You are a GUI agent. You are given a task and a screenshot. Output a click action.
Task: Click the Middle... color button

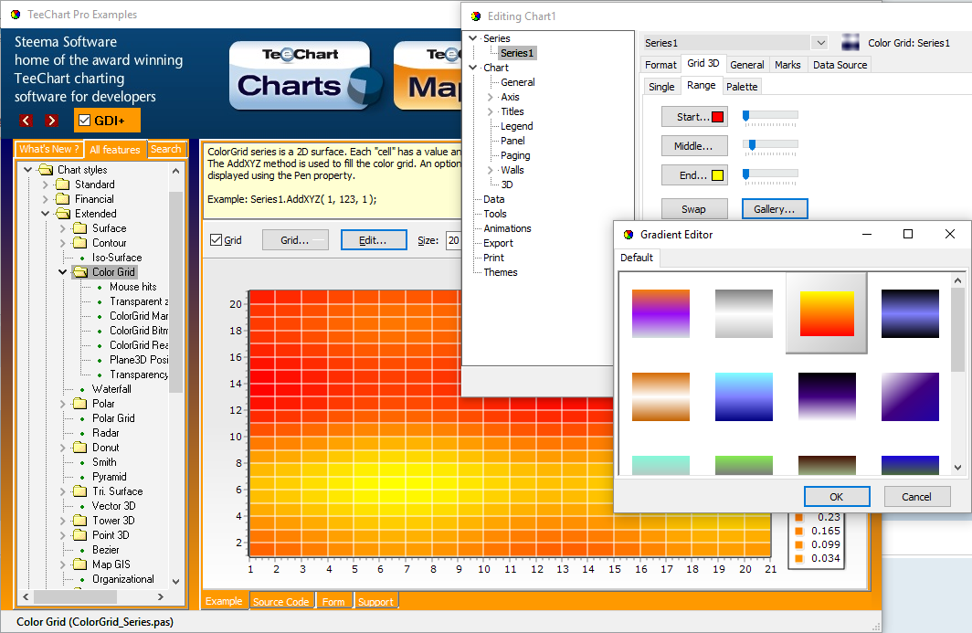click(694, 146)
